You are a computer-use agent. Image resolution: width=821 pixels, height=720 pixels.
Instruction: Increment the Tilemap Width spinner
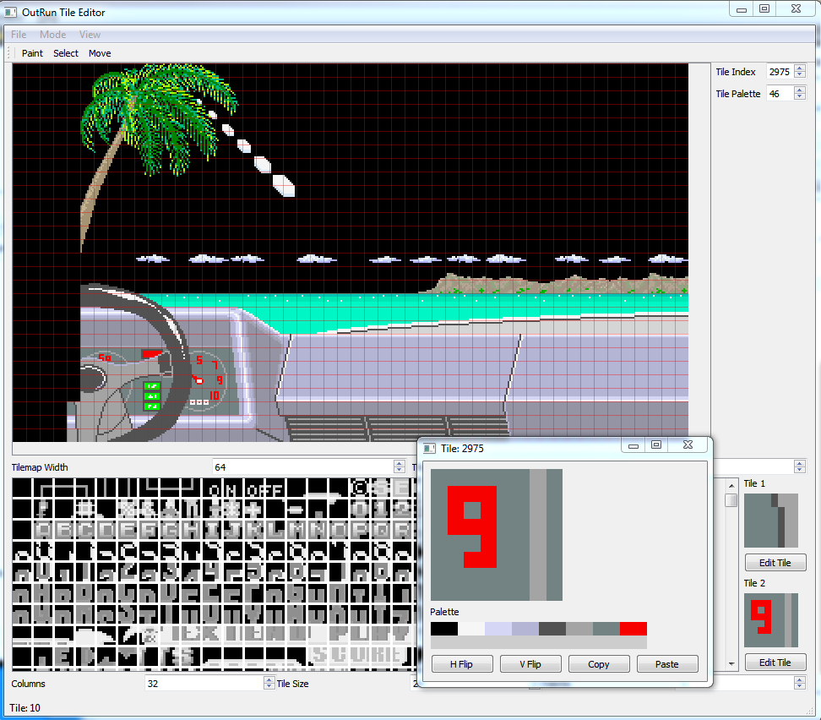point(400,463)
